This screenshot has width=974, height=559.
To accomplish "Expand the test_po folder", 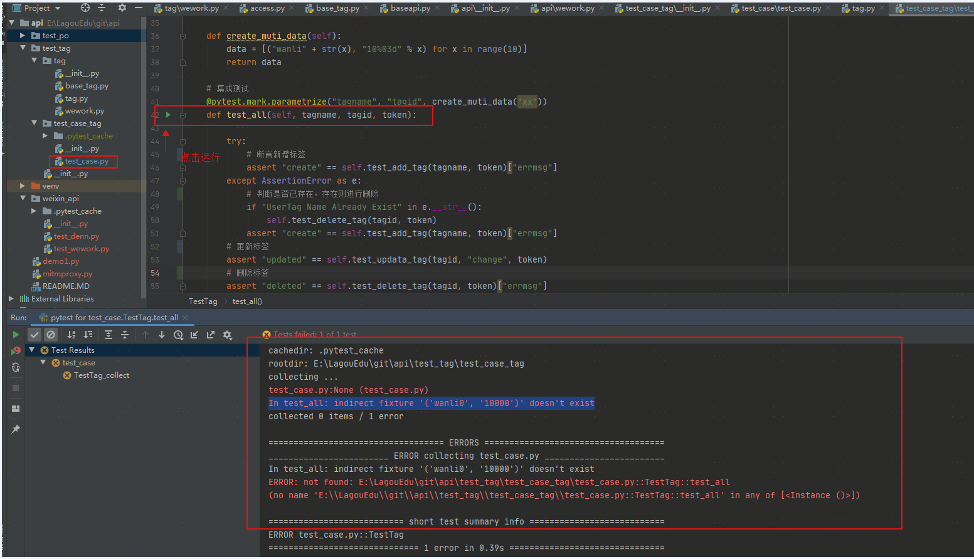I will pos(23,36).
